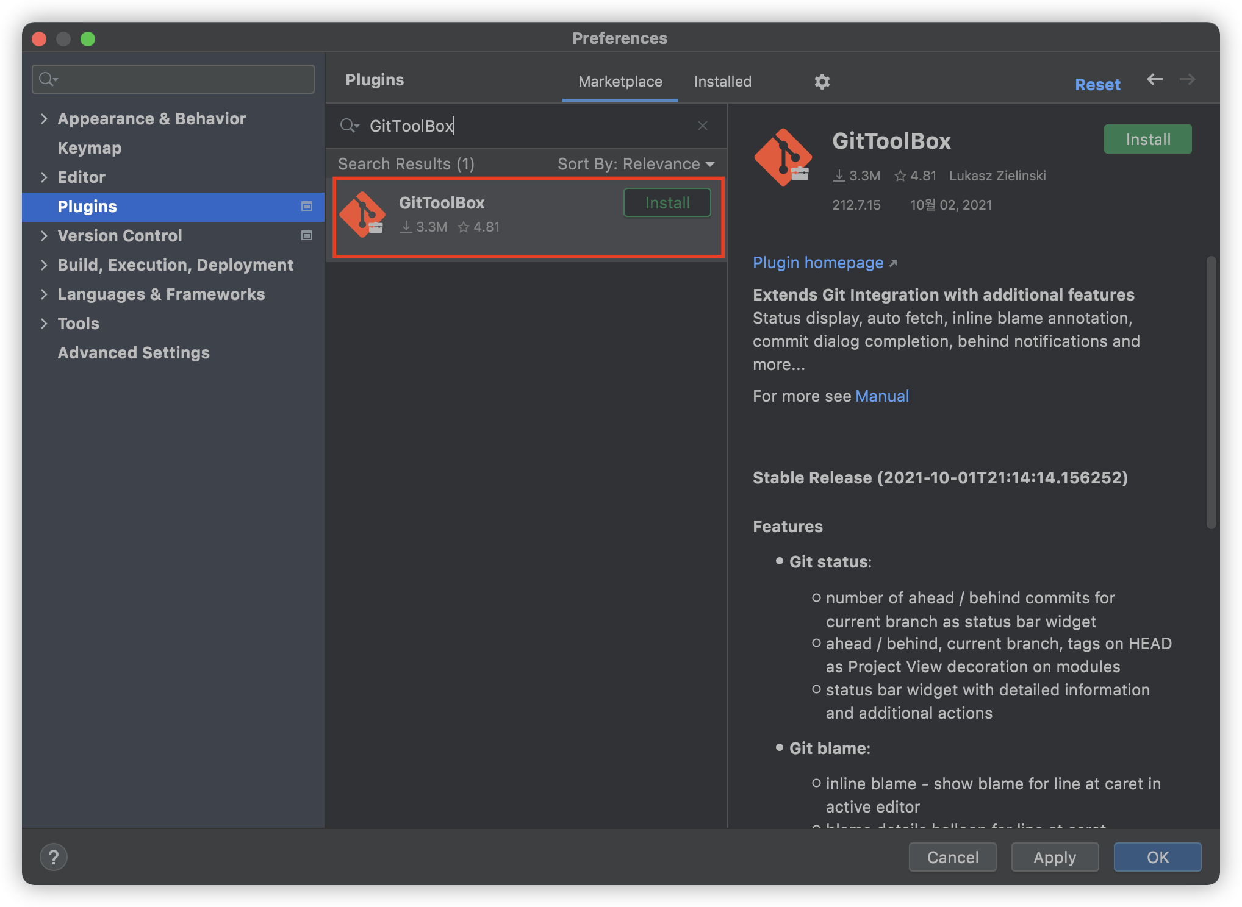Screen dimensions: 1242x907
Task: Click the GitToolBox title in details pane
Action: pos(891,141)
